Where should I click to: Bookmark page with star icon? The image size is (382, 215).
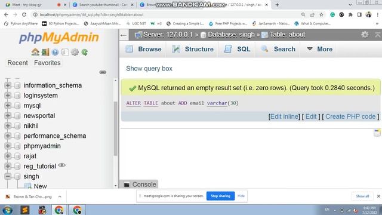click(x=321, y=14)
